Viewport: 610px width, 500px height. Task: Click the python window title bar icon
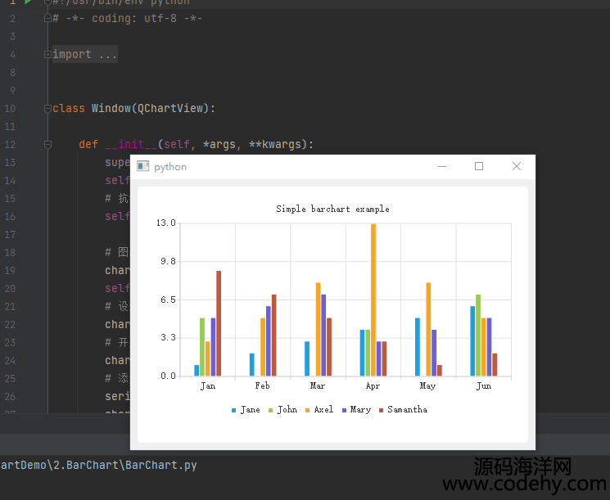pyautogui.click(x=143, y=166)
